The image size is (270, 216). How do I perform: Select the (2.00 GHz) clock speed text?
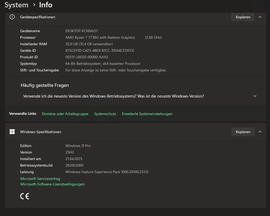point(153,37)
